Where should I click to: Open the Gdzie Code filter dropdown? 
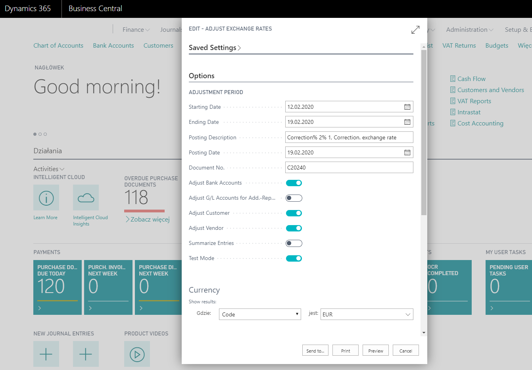(260, 314)
